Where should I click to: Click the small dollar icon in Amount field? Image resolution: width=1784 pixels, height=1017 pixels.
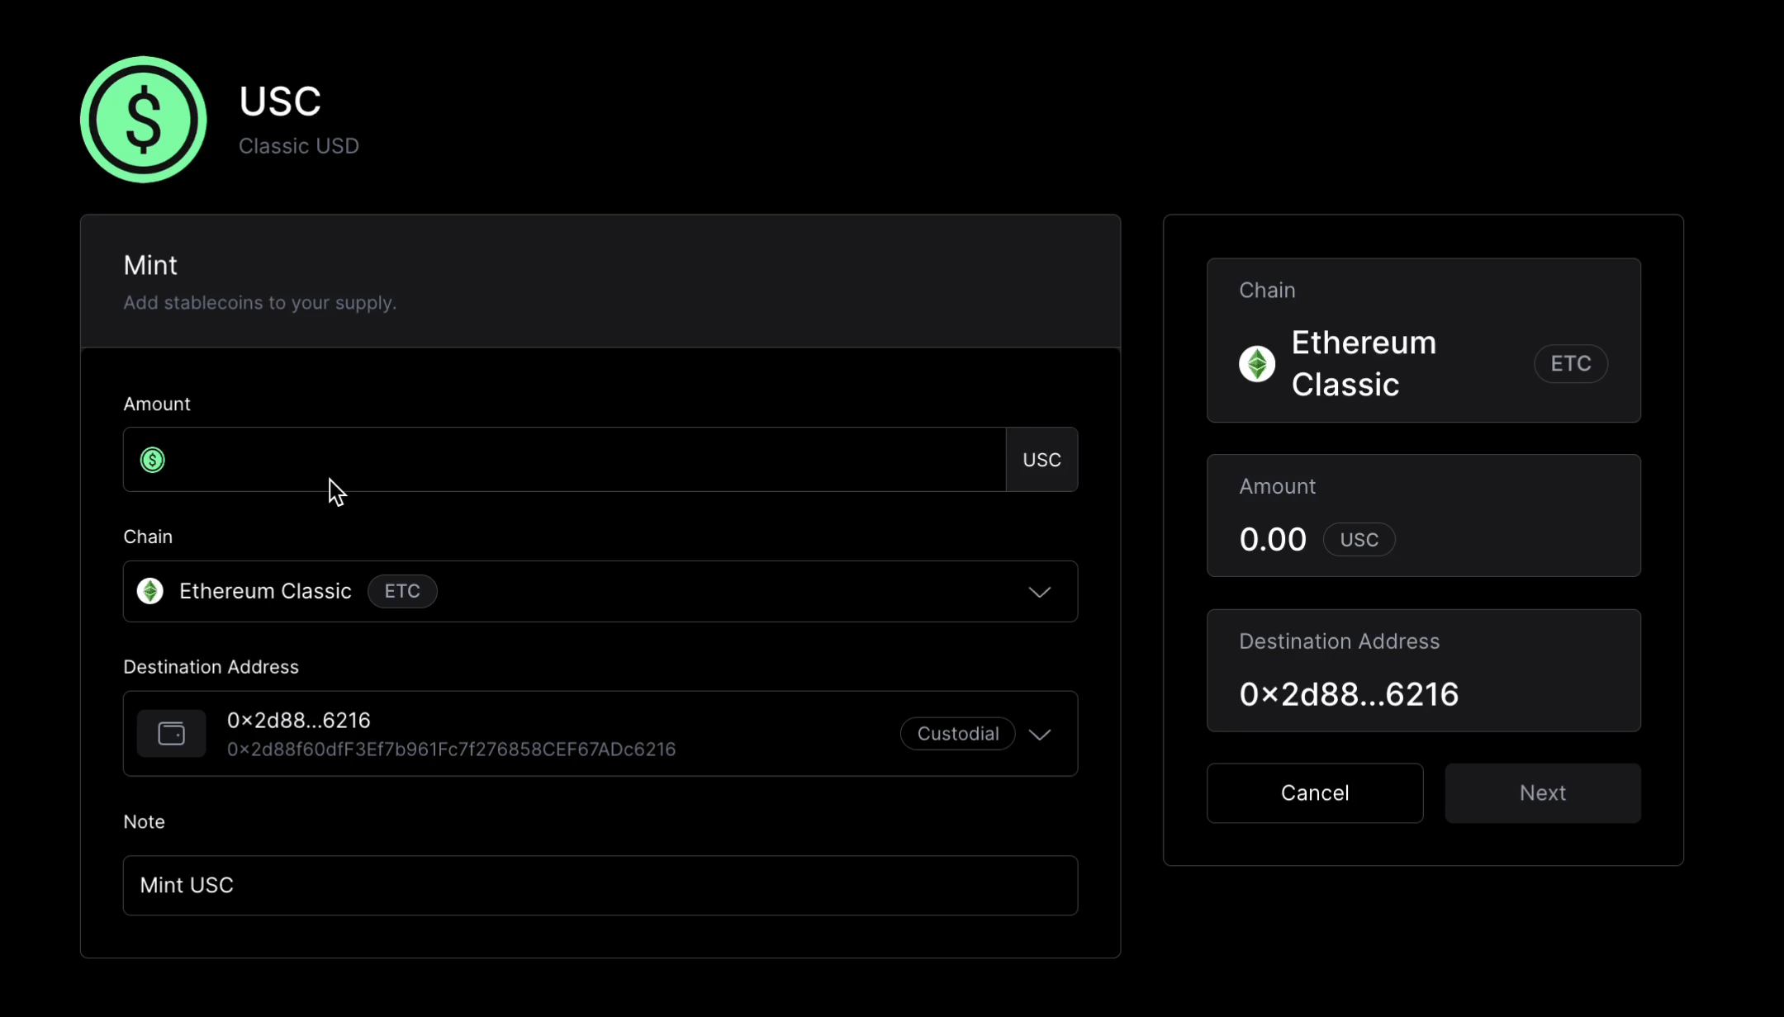[x=153, y=460]
